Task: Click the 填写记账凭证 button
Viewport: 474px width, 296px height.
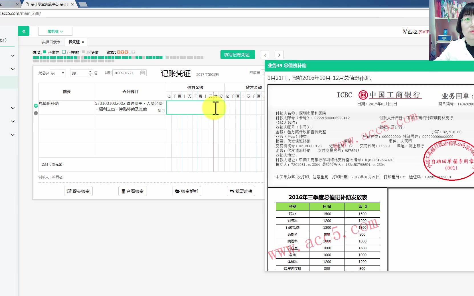Action: tap(238, 54)
